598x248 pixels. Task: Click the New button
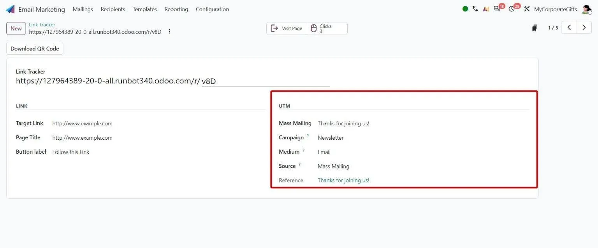coord(16,28)
